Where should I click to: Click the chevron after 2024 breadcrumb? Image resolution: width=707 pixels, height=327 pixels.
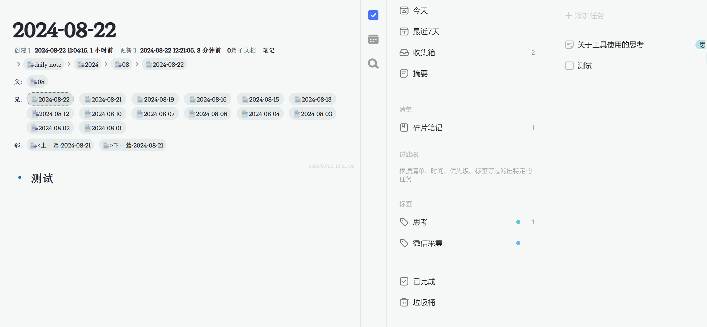(x=106, y=64)
